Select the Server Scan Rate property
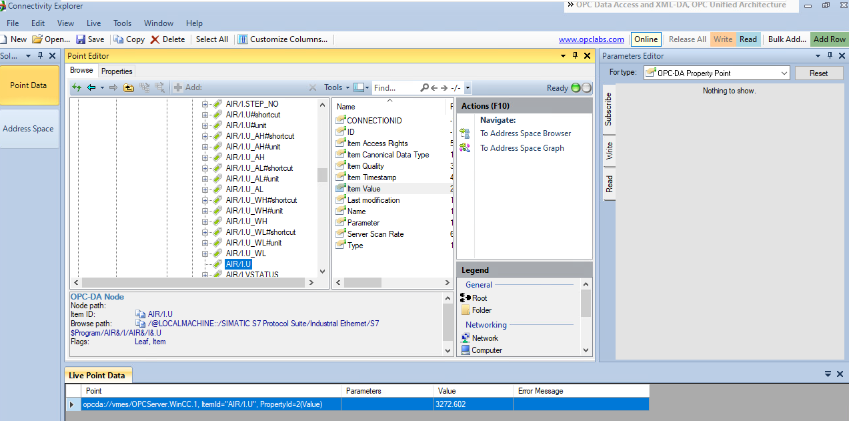 pos(375,234)
